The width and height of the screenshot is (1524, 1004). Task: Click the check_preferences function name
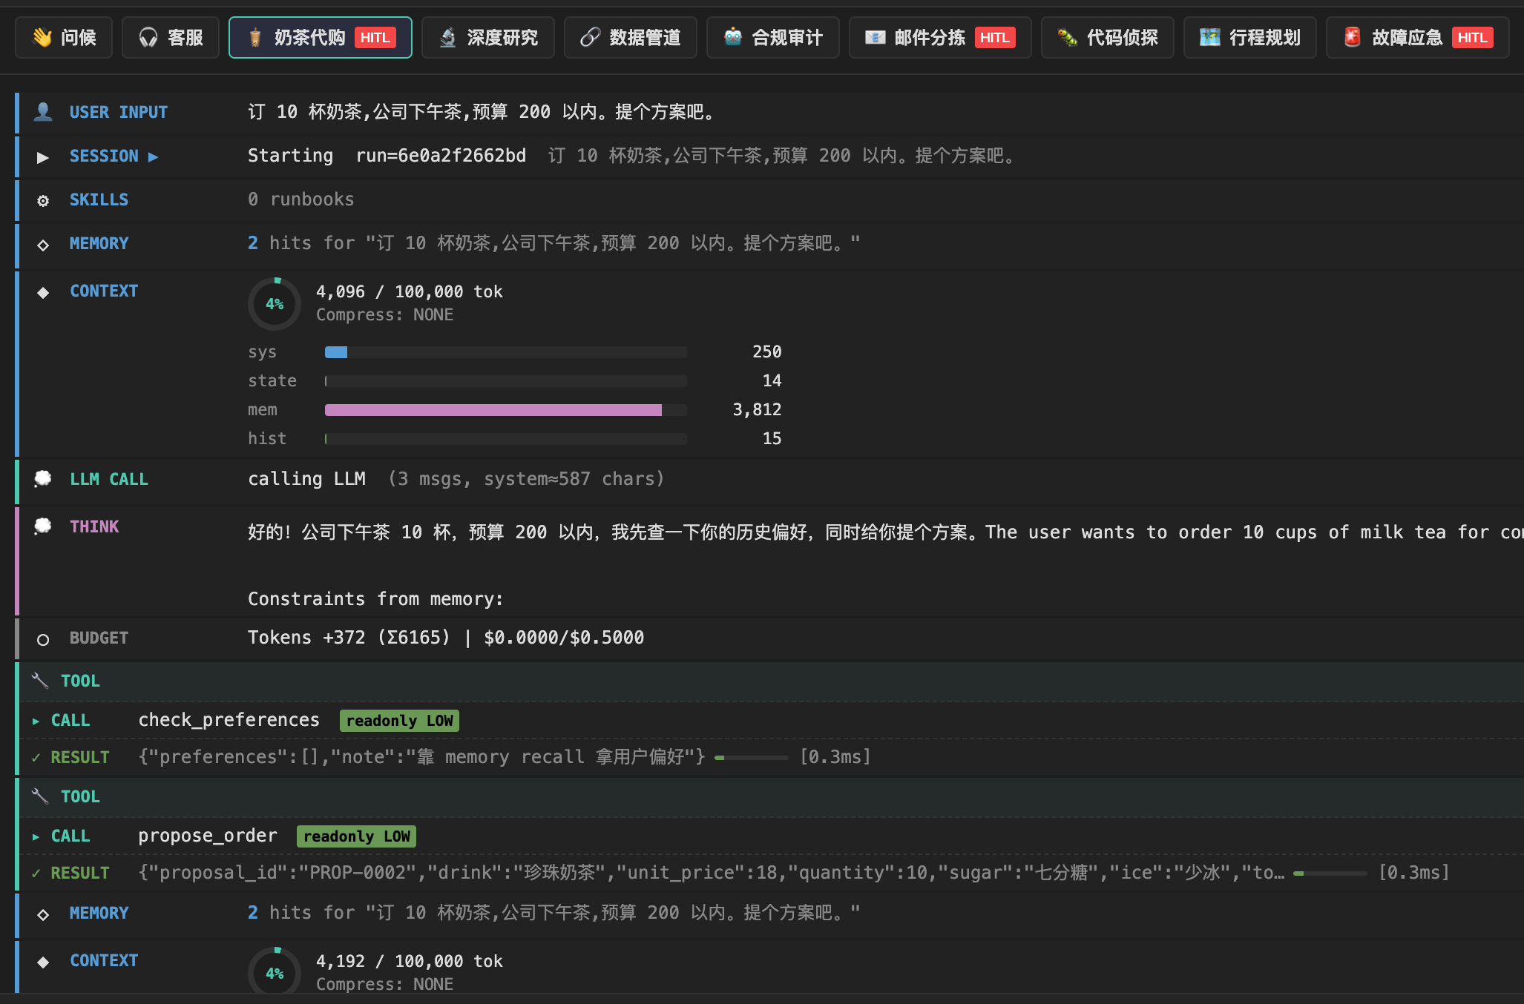click(x=229, y=720)
